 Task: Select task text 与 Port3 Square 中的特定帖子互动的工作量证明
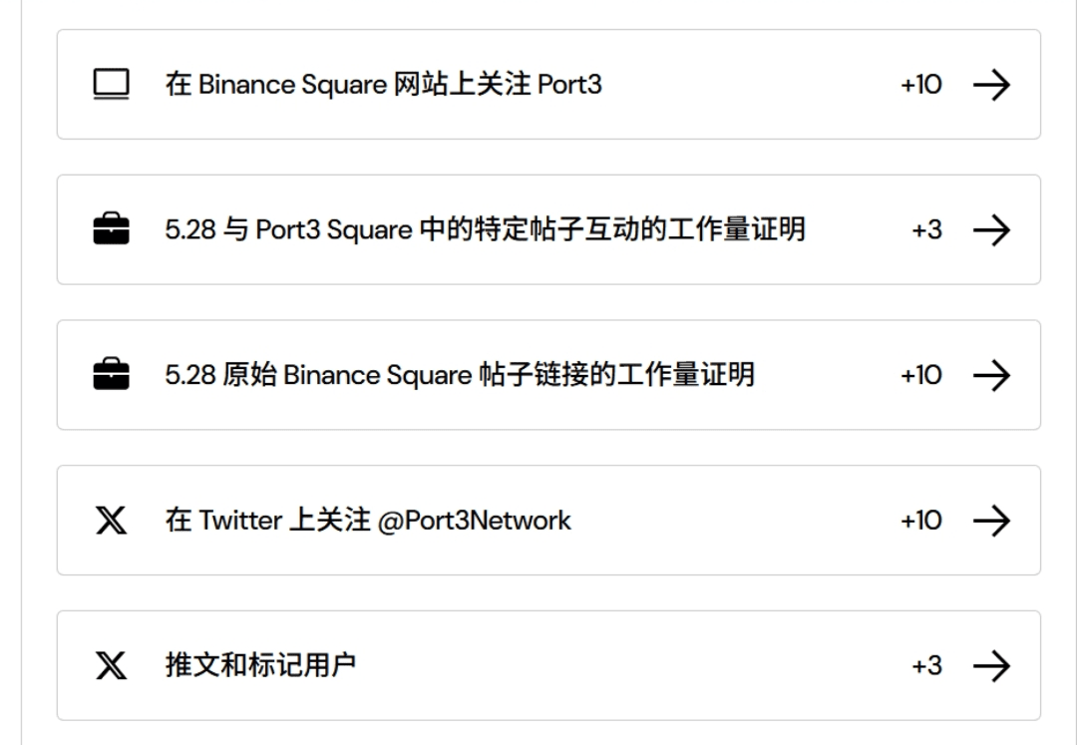514,229
